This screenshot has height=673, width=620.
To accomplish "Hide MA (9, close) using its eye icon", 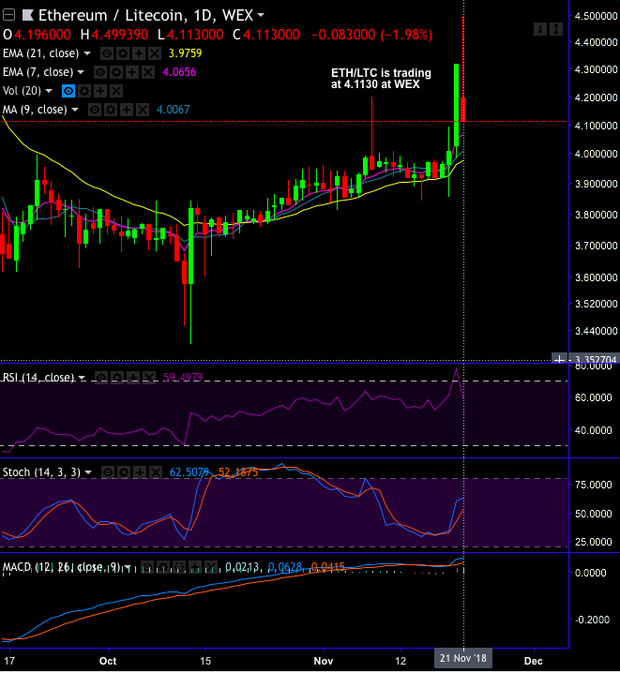I will pyautogui.click(x=95, y=110).
